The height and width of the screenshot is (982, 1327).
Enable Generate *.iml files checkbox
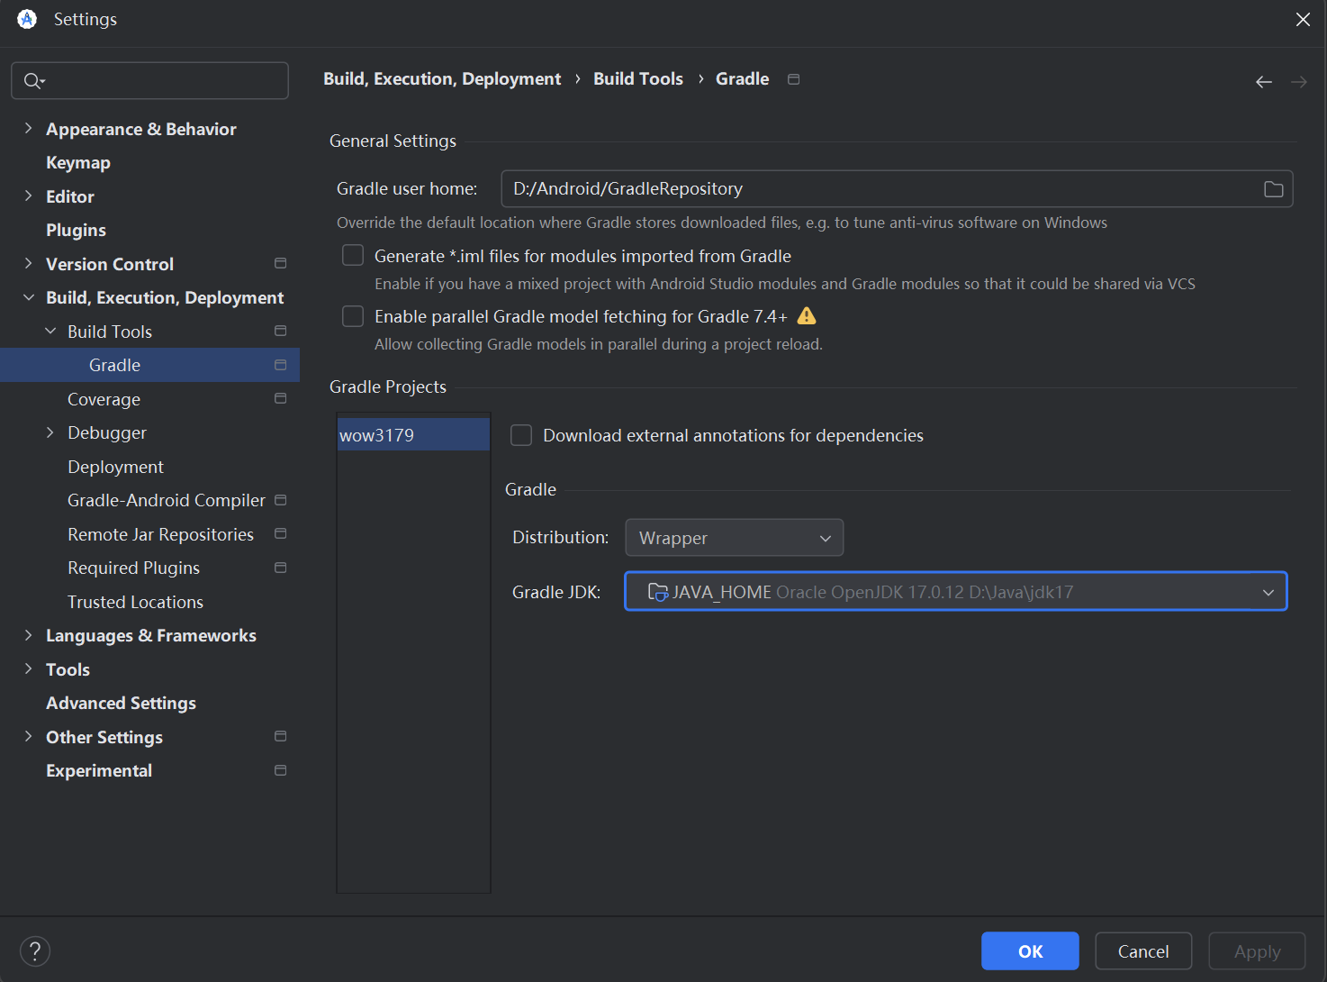(353, 256)
